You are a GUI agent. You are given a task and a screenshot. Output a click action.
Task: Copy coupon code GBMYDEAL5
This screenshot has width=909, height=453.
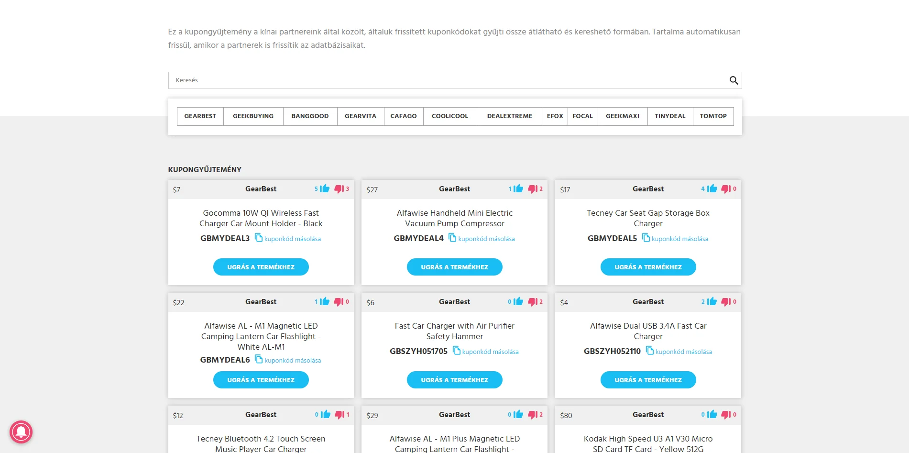675,238
